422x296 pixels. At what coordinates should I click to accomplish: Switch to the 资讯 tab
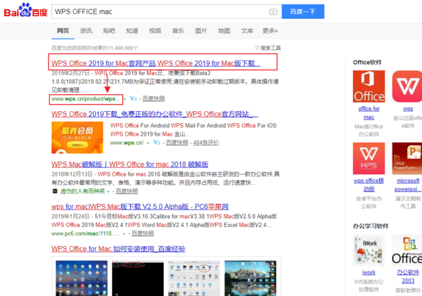click(86, 31)
